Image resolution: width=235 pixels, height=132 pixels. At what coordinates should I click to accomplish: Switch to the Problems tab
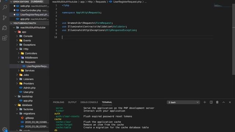click(58, 102)
